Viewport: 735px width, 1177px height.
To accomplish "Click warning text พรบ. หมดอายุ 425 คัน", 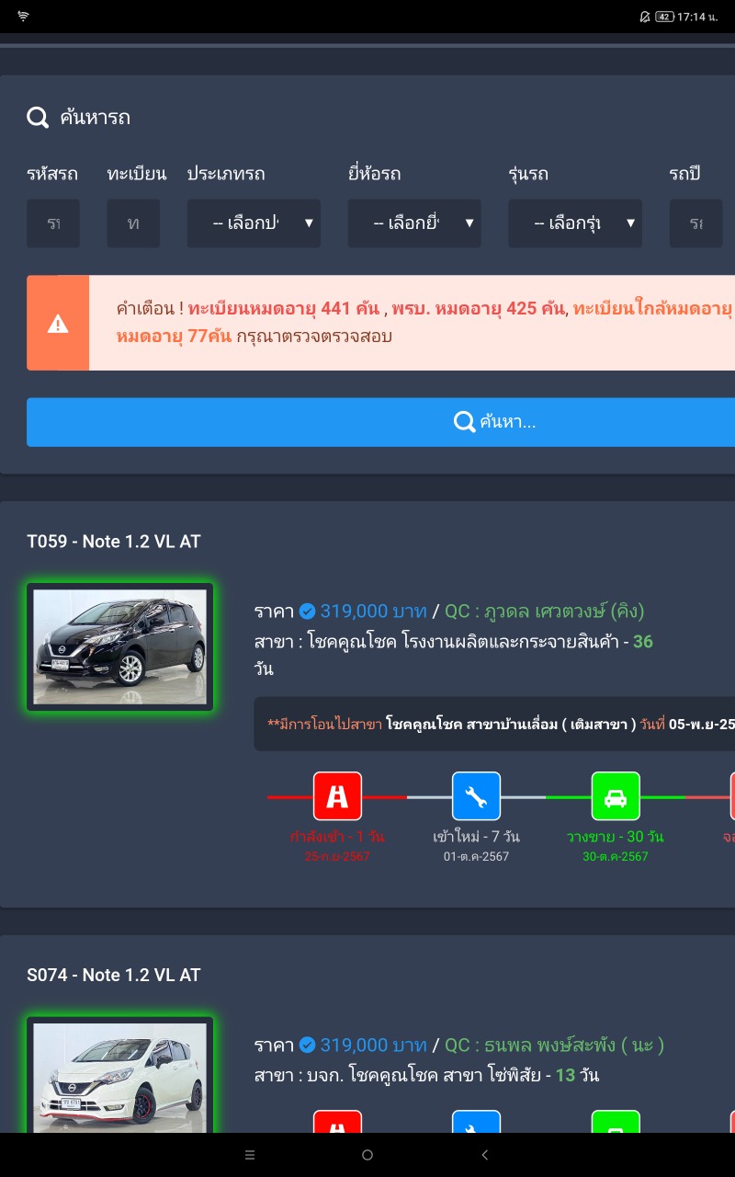I will click(479, 309).
